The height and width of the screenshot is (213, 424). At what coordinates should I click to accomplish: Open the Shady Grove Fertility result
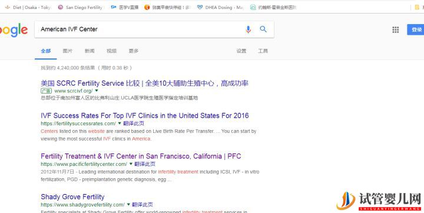pyautogui.click(x=72, y=197)
